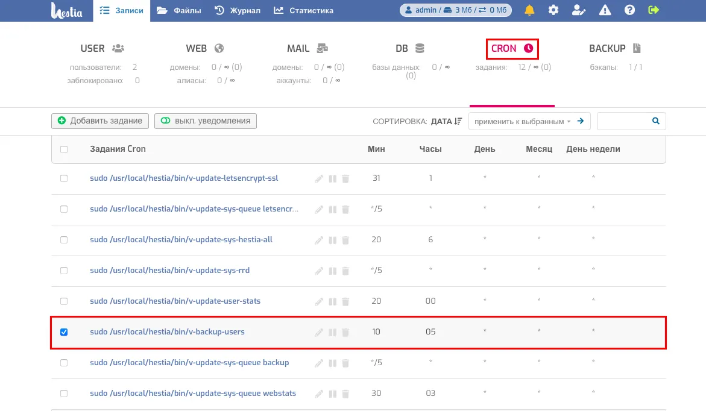This screenshot has height=411, width=706.
Task: Open the v-update-user-stats job link
Action: (x=175, y=301)
